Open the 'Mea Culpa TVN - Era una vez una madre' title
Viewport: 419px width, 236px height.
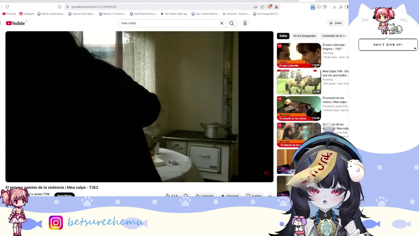tap(336, 73)
